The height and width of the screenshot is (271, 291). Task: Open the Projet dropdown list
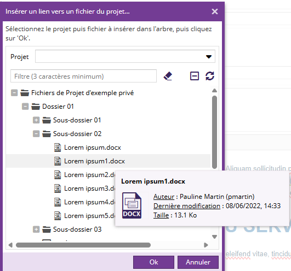pos(125,56)
